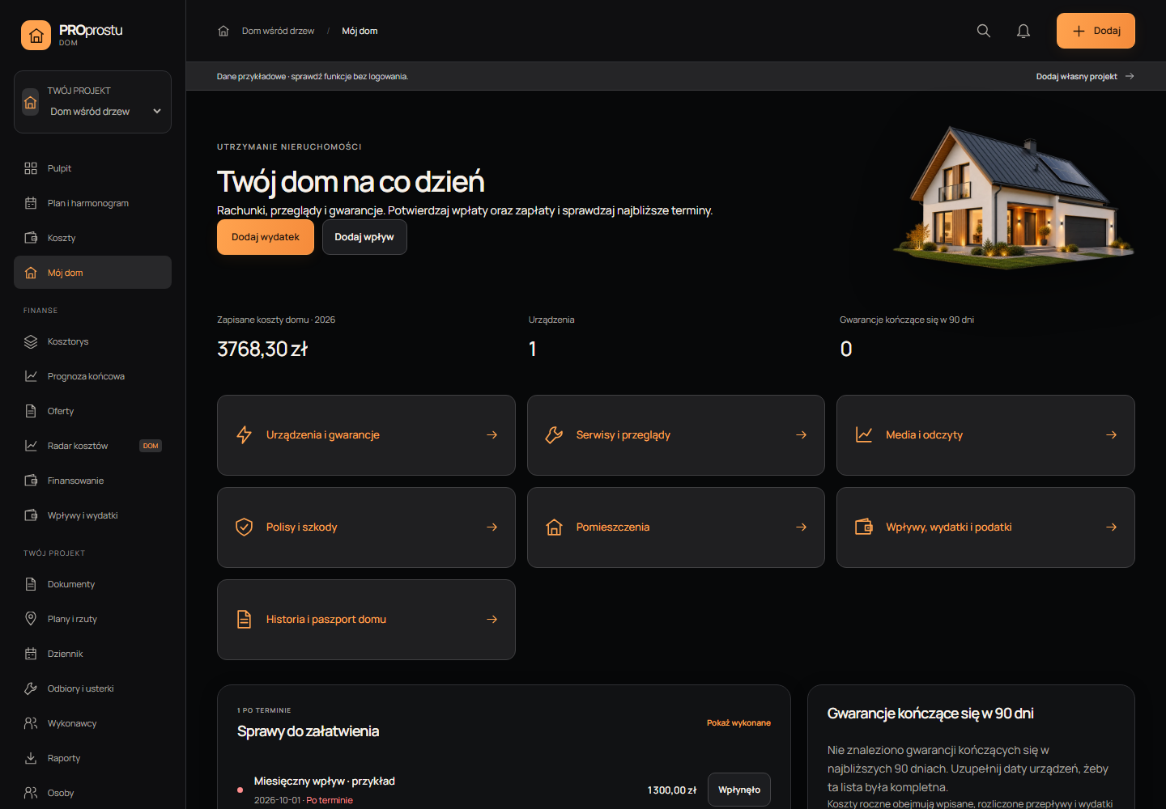Confirm the payment with the Wpłynęło button
The height and width of the screenshot is (809, 1166).
(x=739, y=790)
